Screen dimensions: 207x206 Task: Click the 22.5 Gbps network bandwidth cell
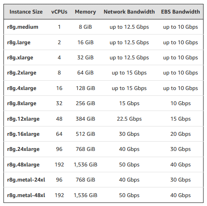click(x=129, y=119)
